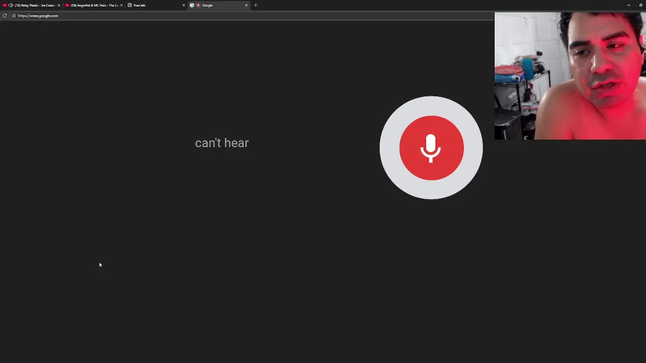
Task: Click the red microphone voice search button
Action: 431,148
